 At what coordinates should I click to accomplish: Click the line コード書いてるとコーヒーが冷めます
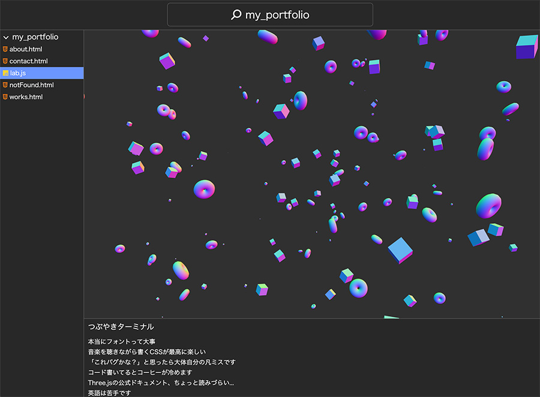140,372
